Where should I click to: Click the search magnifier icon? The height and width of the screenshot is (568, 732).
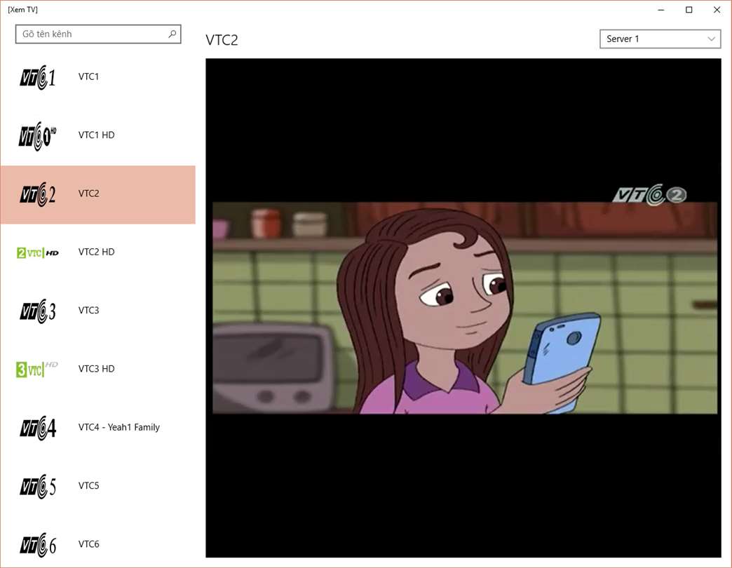[x=172, y=34]
